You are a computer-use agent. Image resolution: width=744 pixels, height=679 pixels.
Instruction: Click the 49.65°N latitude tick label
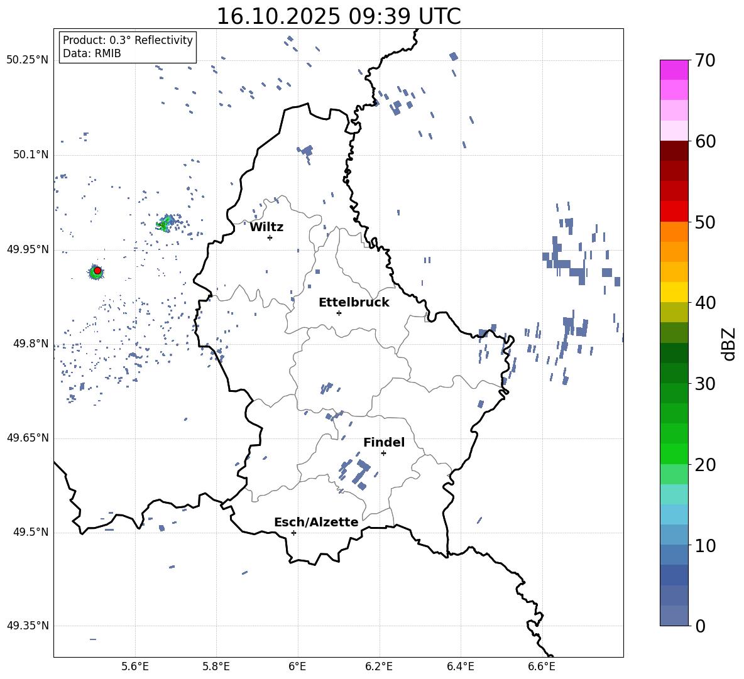(28, 438)
